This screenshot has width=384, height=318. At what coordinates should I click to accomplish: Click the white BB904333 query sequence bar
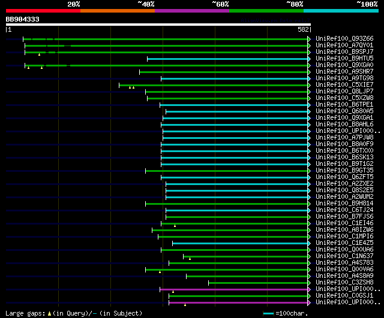pyautogui.click(x=158, y=25)
